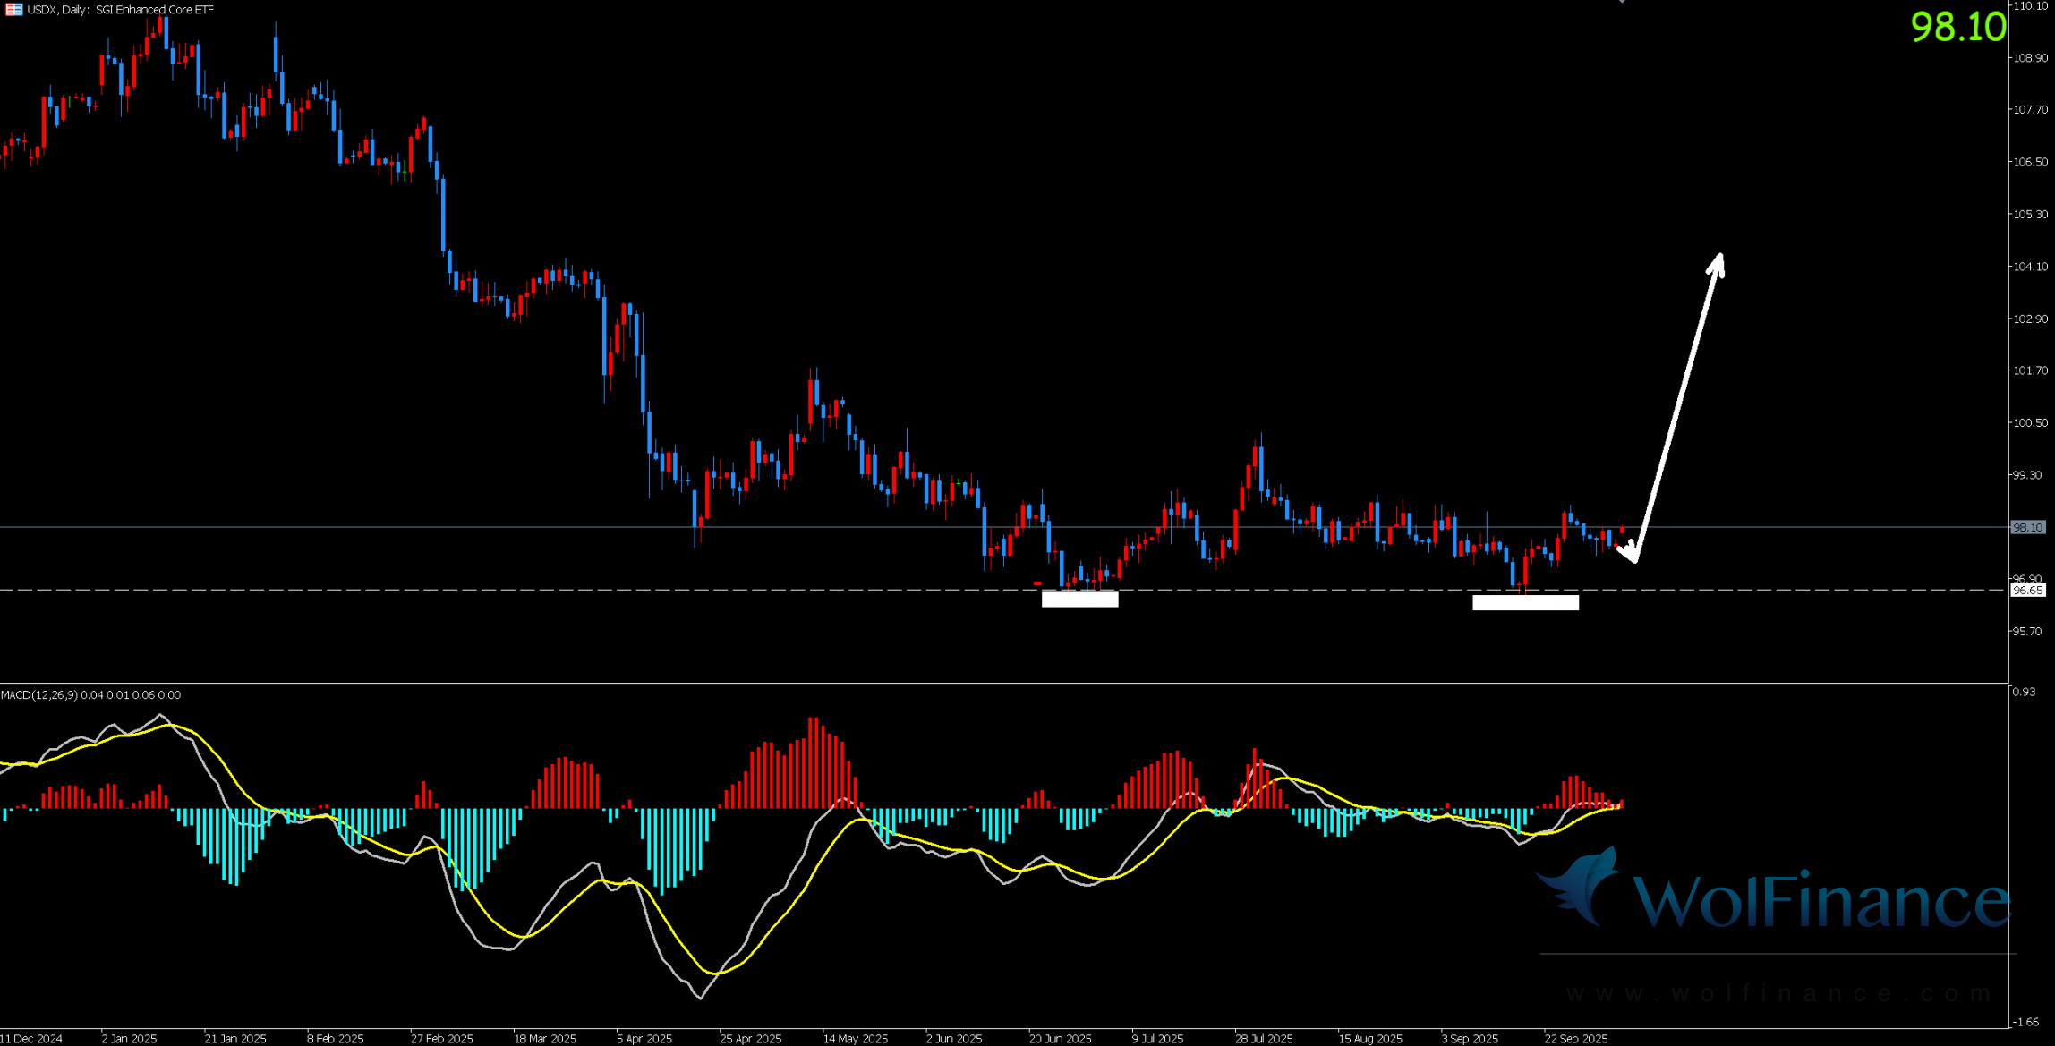The height and width of the screenshot is (1046, 2055).
Task: Select the left white support rectangle
Action: (1079, 600)
